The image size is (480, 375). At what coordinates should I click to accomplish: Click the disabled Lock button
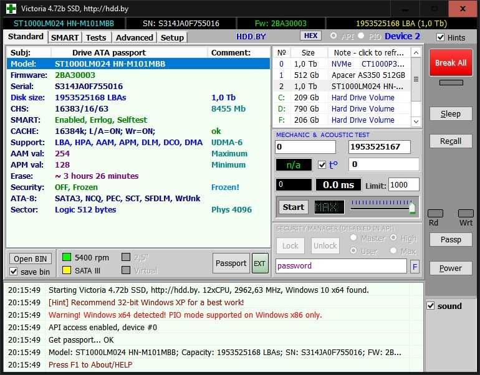point(290,245)
